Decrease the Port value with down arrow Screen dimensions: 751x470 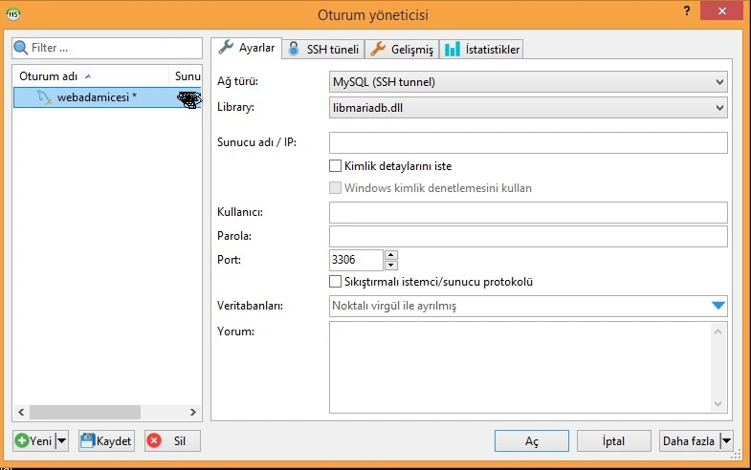click(x=391, y=266)
